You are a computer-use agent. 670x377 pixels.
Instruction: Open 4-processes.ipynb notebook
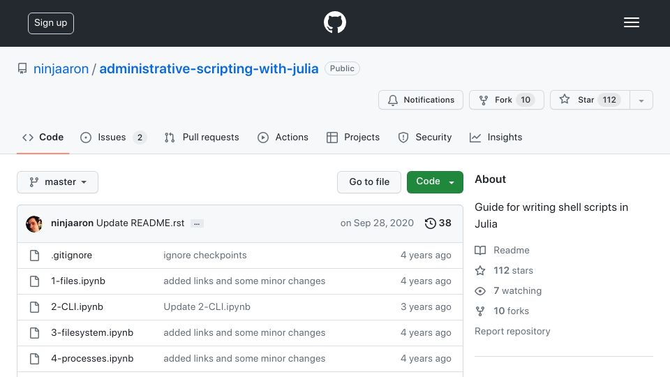pyautogui.click(x=92, y=359)
